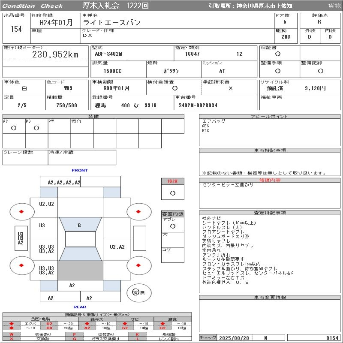Click the circle mark under 検付自賠責

coord(175,88)
